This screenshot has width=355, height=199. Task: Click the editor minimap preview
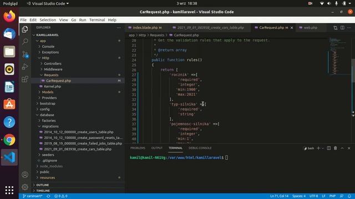[x=339, y=56]
